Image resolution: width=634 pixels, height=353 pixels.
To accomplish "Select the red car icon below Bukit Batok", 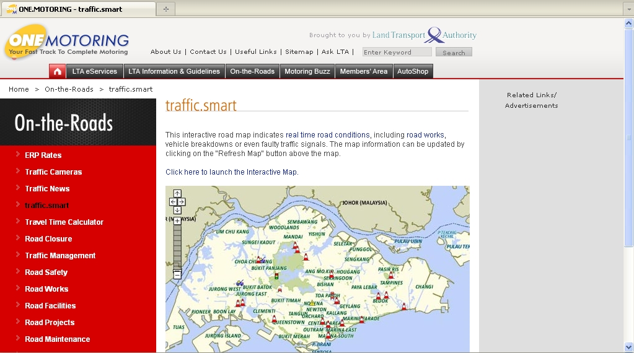I will click(280, 290).
